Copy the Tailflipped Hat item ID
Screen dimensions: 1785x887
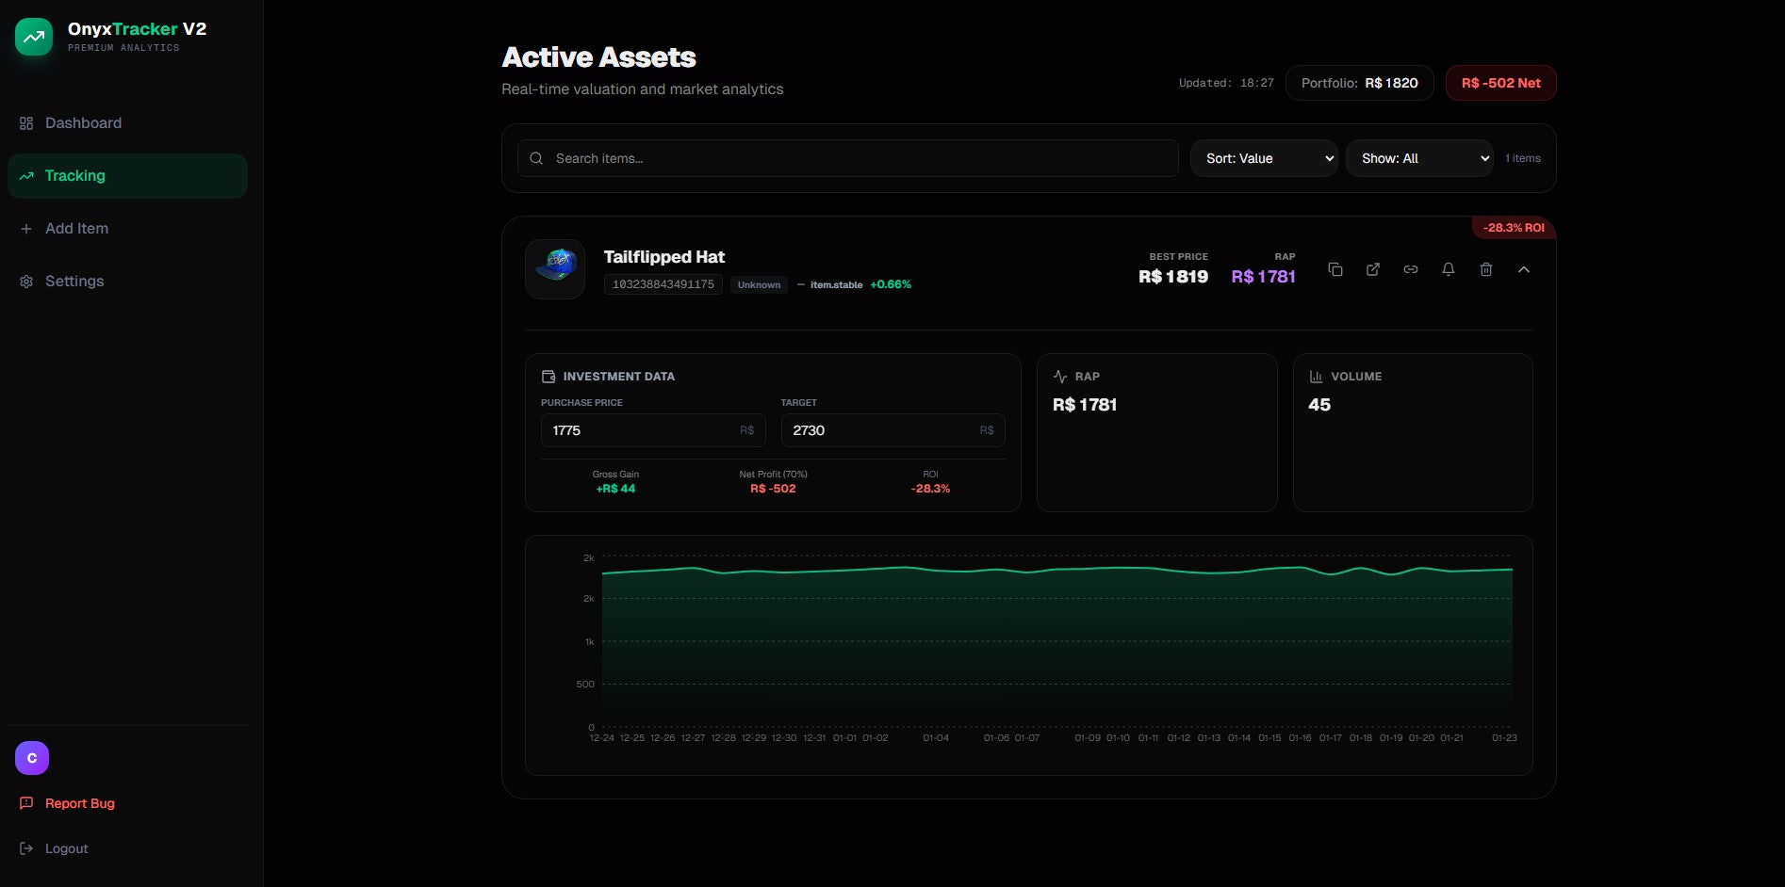[1335, 269]
